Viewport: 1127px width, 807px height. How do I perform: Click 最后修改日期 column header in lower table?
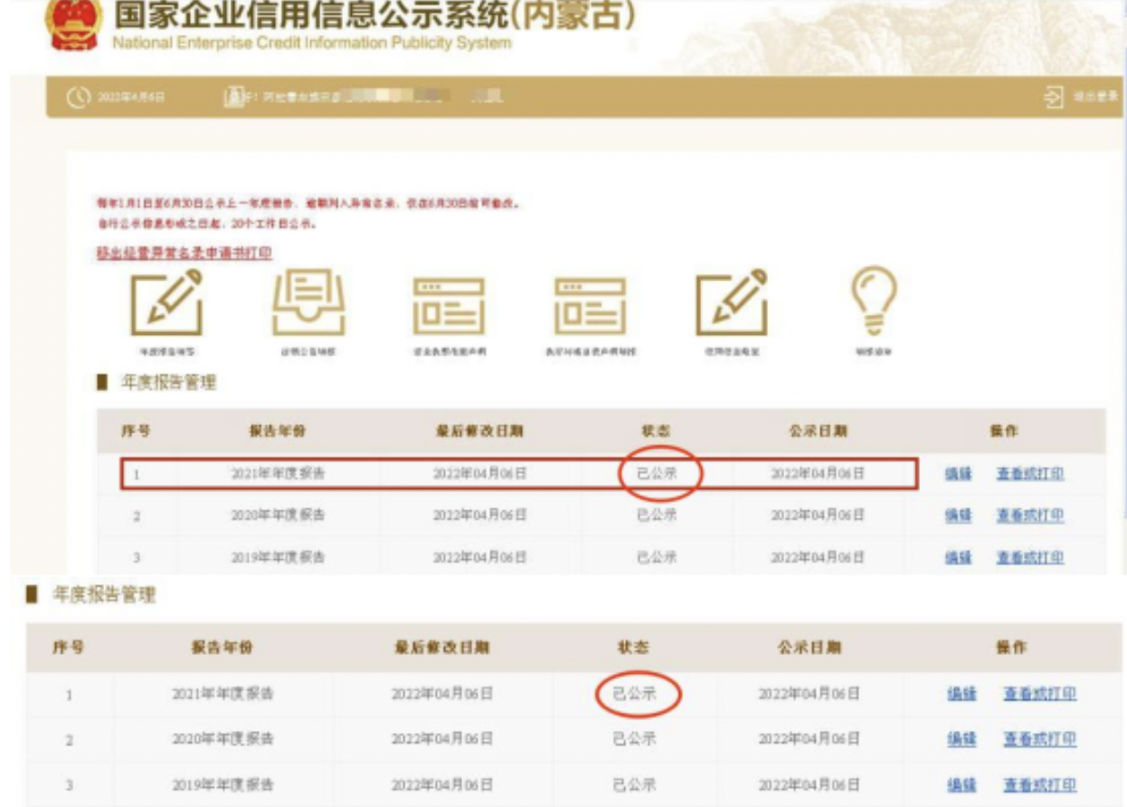[442, 648]
